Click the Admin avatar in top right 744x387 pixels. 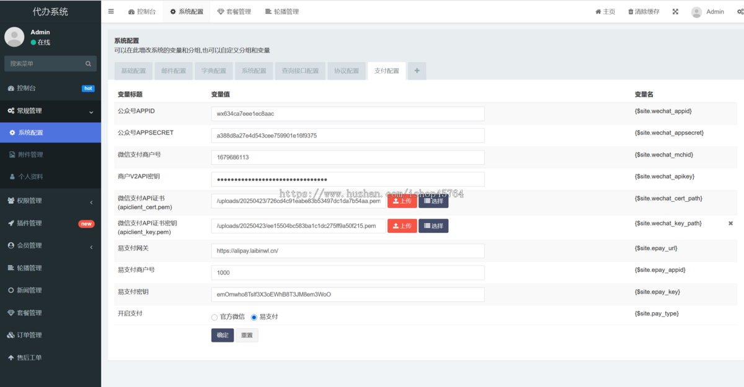697,12
